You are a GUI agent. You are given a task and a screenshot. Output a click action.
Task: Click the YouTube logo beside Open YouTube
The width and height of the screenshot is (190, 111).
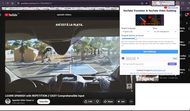tap(166, 7)
